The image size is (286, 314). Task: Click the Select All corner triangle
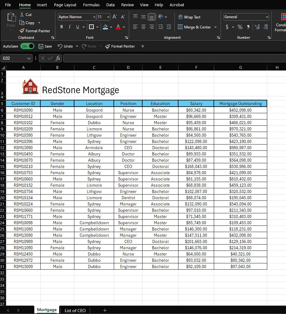[x=3, y=68]
